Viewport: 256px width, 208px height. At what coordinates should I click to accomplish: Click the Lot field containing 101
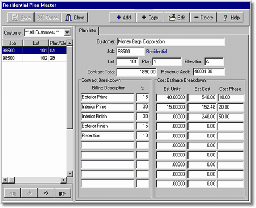(x=127, y=62)
